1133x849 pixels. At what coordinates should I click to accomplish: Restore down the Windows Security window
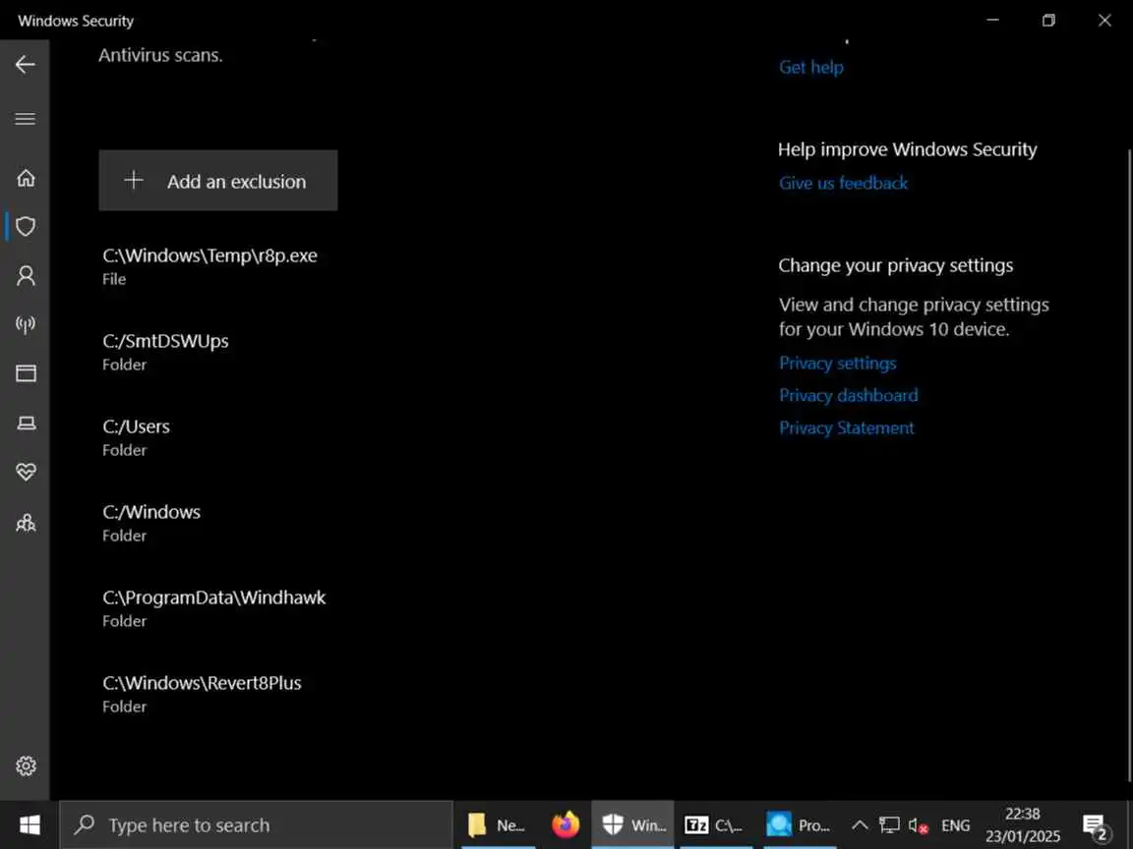1048,20
